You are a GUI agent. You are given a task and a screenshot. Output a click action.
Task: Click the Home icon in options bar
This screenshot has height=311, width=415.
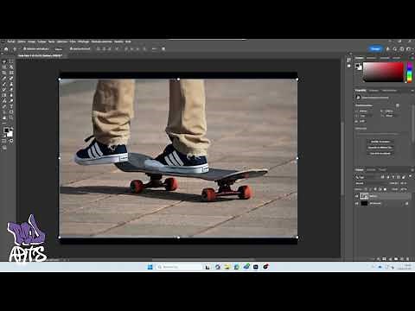coord(6,49)
